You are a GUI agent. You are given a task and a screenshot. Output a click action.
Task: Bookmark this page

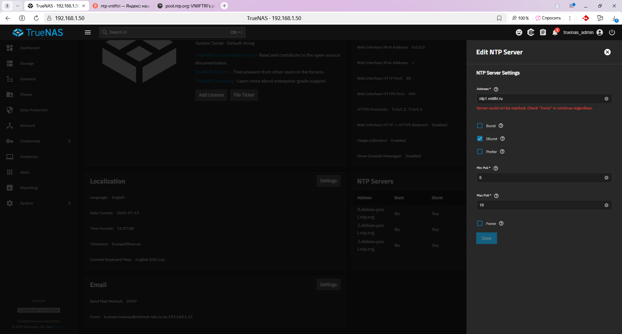click(x=499, y=18)
